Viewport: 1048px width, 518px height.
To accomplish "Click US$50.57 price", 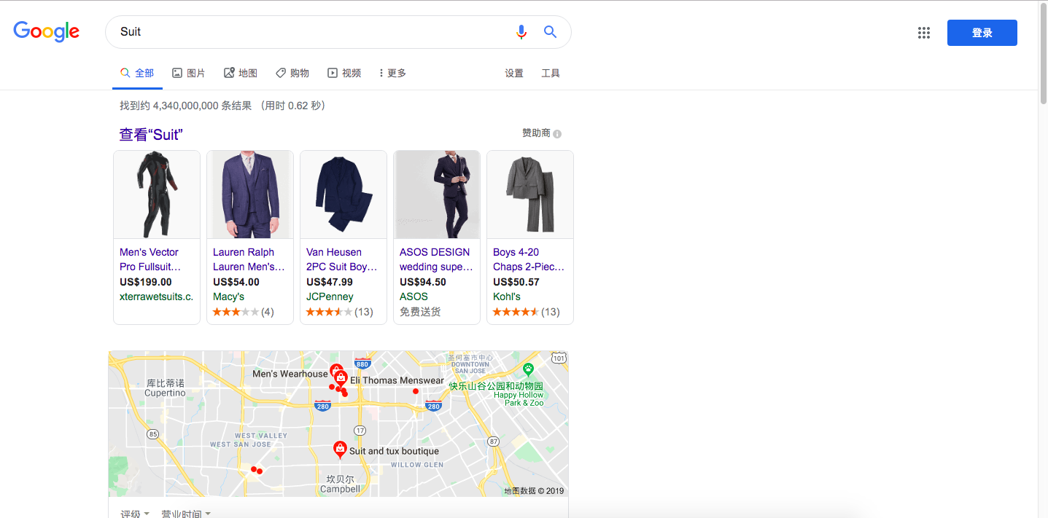I will [x=516, y=282].
